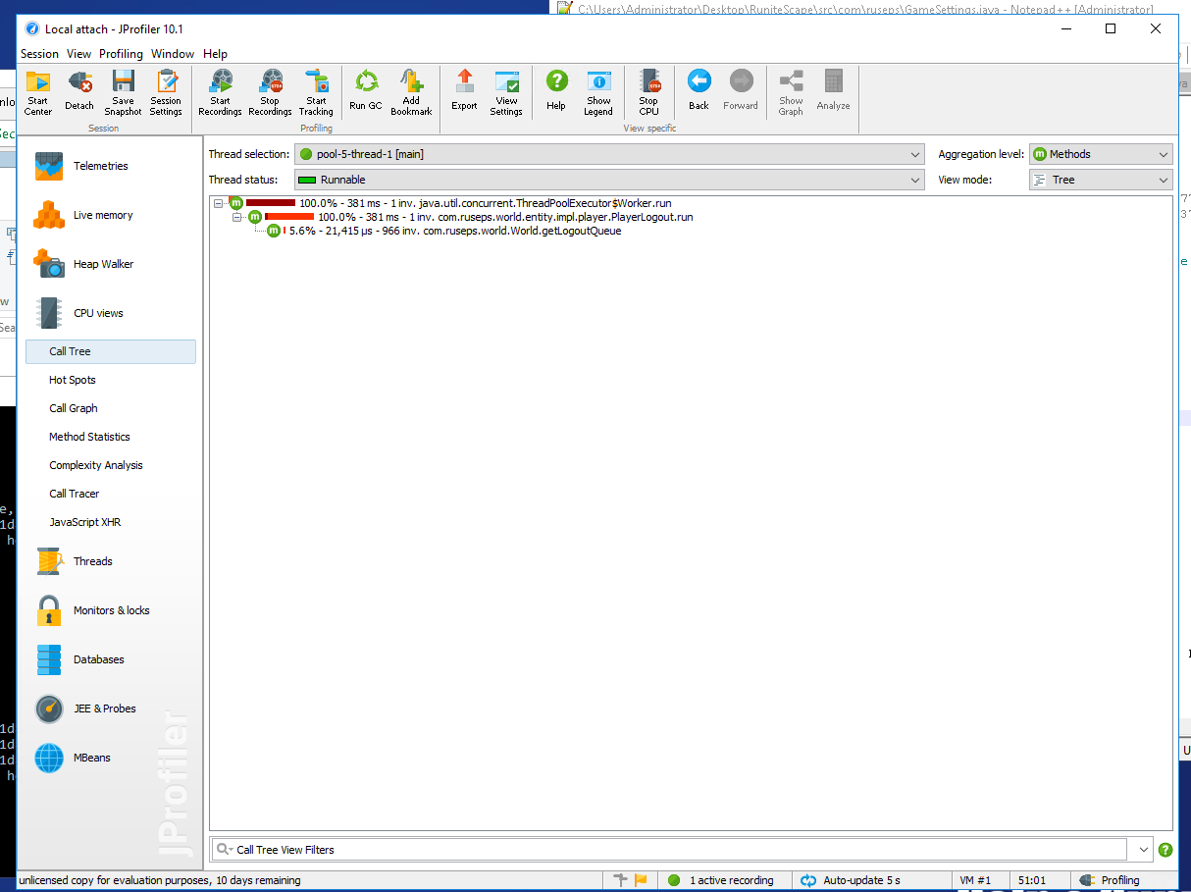Click Show Graph icon
1191x892 pixels.
(791, 92)
